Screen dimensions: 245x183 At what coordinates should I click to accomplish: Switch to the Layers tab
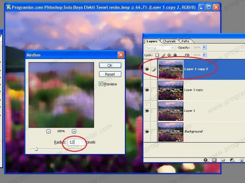click(152, 41)
